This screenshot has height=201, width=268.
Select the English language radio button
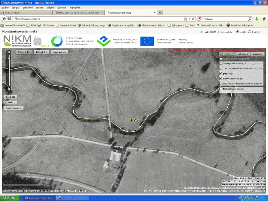(x=250, y=32)
